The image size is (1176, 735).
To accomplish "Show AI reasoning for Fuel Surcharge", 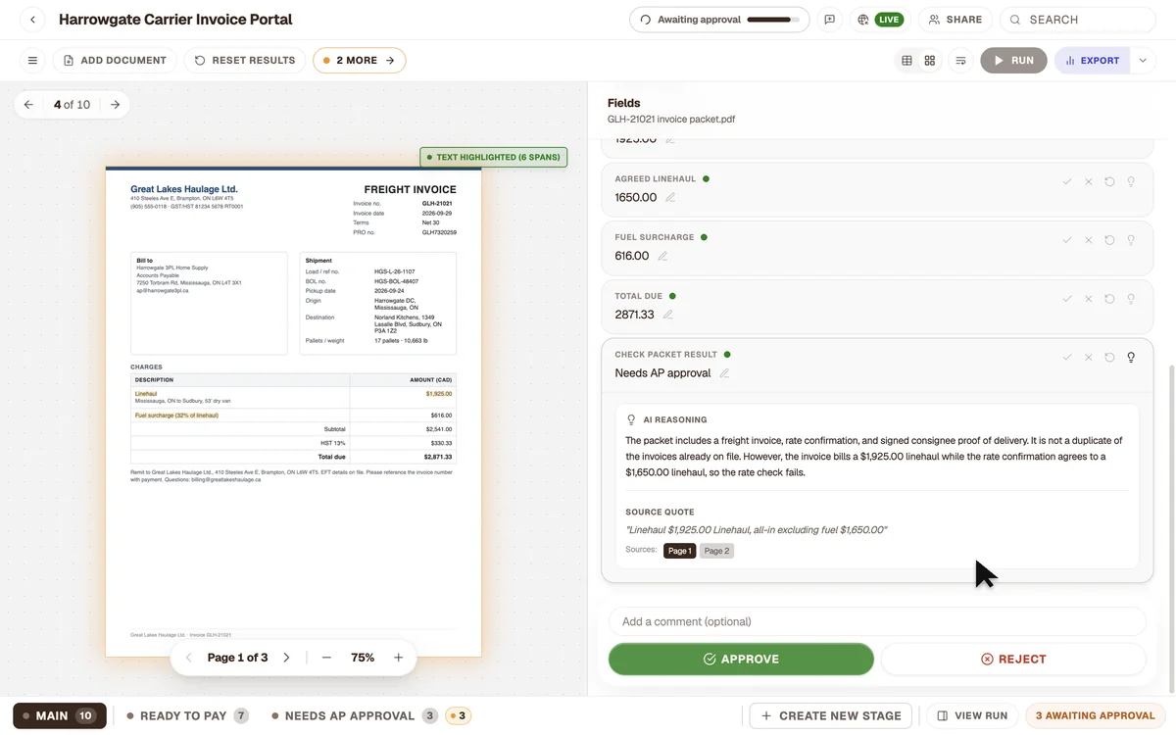I will (1131, 240).
